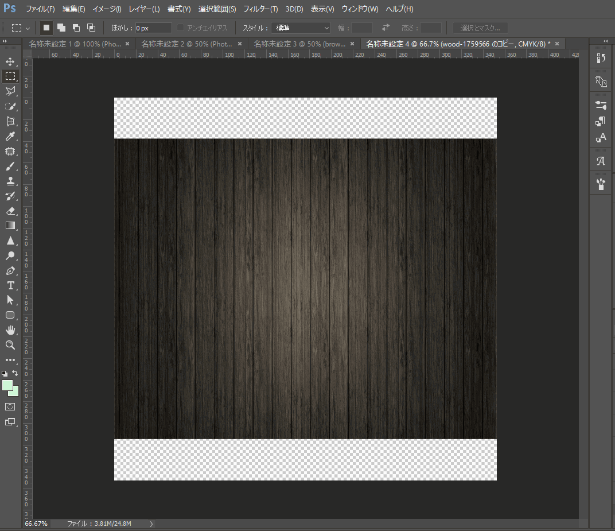Open the ウィンドウ(W) menu
Viewport: 615px width, 531px height.
pyautogui.click(x=360, y=9)
